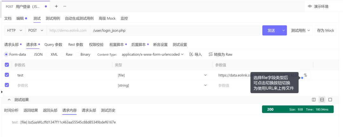343x137 pixels.
Task: Switch to side-by-side split layout icon
Action: click(314, 100)
